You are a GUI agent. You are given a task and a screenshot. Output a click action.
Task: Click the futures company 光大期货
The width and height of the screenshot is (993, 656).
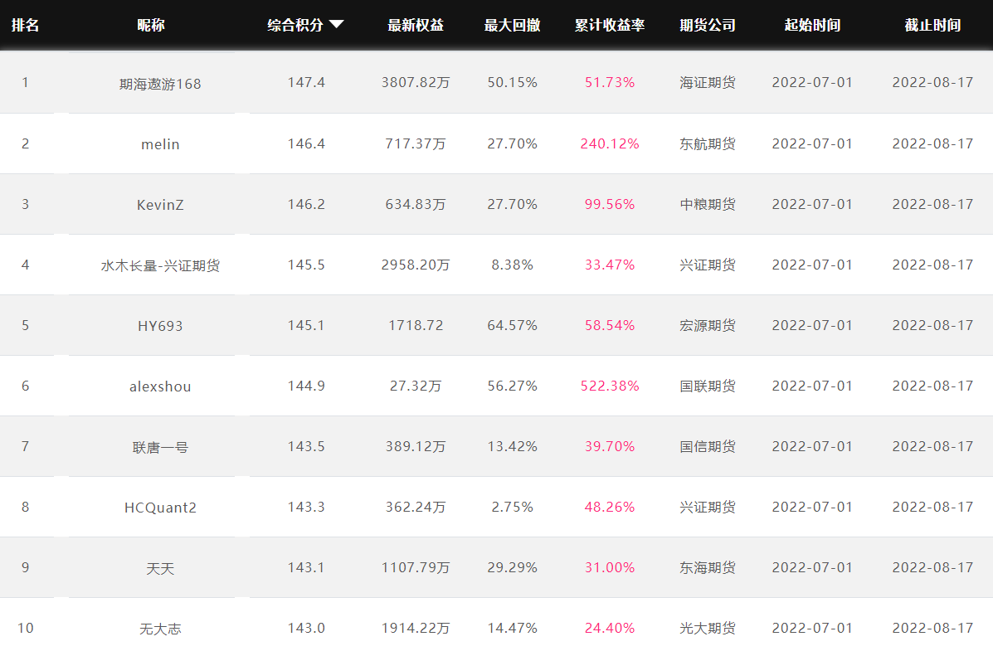[708, 628]
